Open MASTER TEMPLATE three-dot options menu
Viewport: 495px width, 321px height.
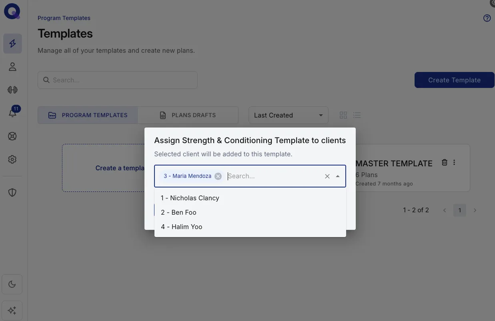[454, 162]
